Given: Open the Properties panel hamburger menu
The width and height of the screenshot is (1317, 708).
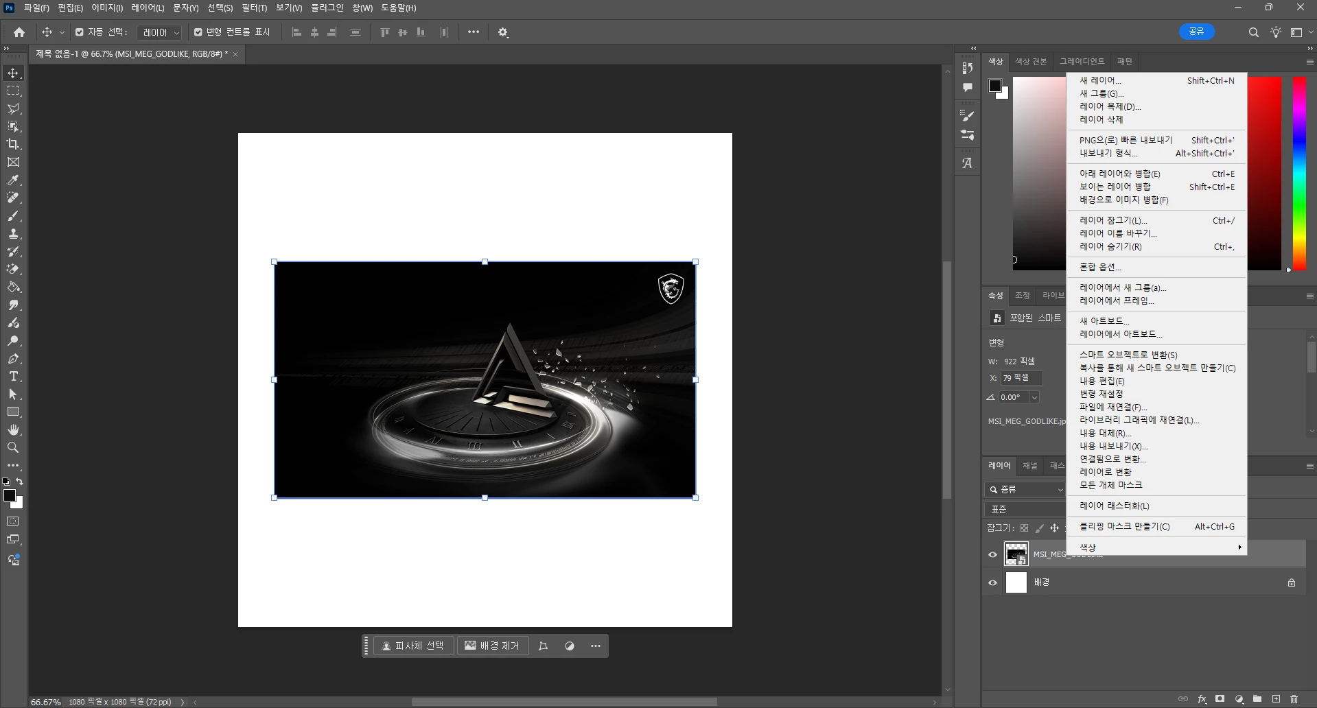Looking at the screenshot, I should (x=1309, y=296).
